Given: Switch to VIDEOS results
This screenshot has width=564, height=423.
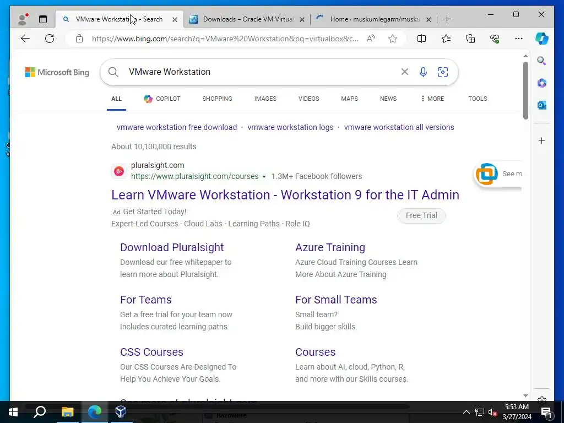Looking at the screenshot, I should (x=308, y=99).
